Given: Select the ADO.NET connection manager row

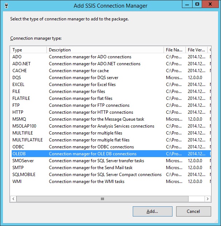Looking at the screenshot, I should [111, 64].
